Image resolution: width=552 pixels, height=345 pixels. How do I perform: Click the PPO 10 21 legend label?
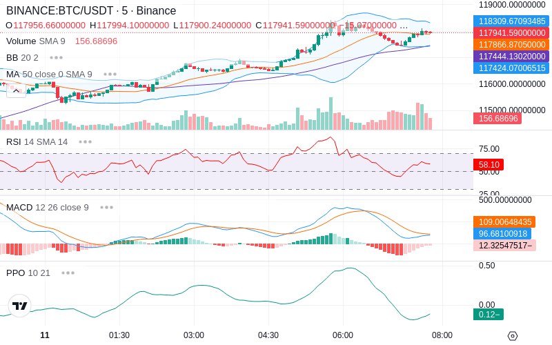coord(28,273)
